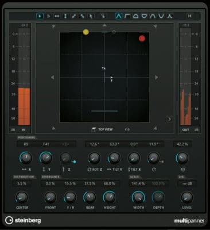This screenshot has height=230, width=210.
Task: Click the 5.5 % distribution value
Action: tap(22, 183)
